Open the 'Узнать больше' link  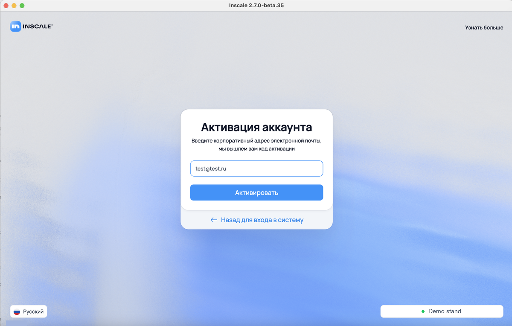(x=484, y=27)
